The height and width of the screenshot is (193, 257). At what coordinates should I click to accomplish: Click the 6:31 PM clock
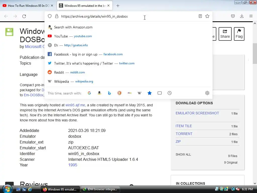pyautogui.click(x=247, y=189)
